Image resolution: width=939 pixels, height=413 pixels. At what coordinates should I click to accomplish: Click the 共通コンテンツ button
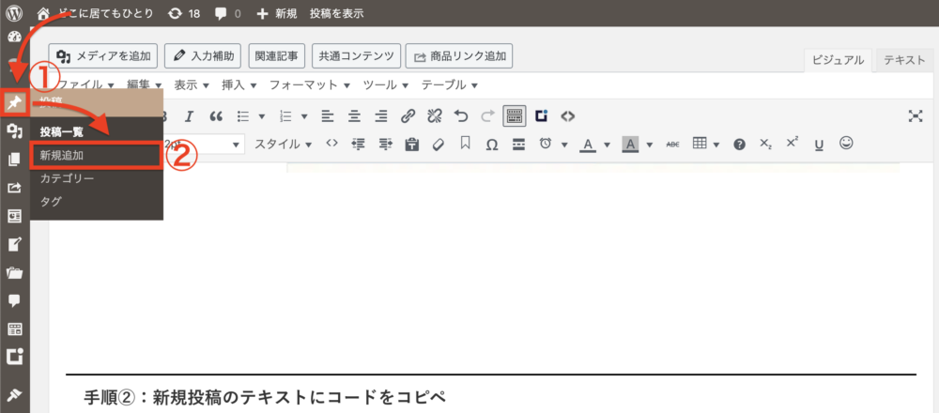356,57
